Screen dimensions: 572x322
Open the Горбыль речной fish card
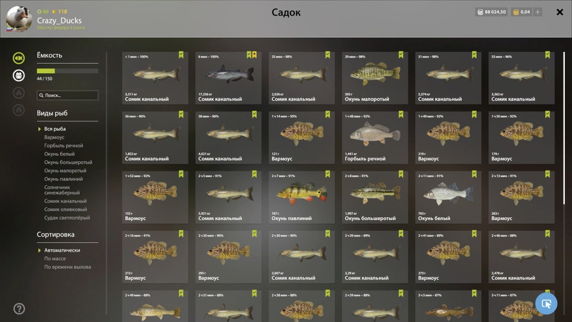(x=375, y=137)
